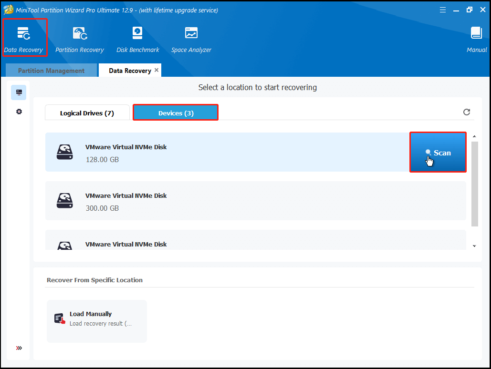Refresh the device list
Viewport: 491px width, 369px height.
[467, 112]
